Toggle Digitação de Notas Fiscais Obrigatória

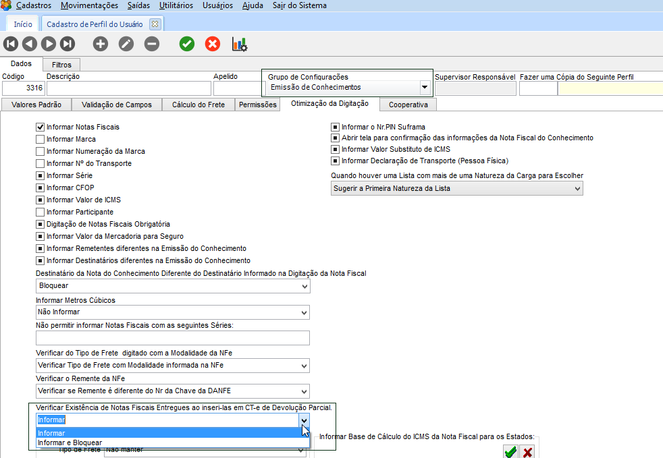point(40,225)
